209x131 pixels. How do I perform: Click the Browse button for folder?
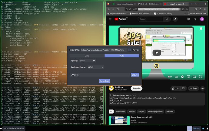point(135,75)
